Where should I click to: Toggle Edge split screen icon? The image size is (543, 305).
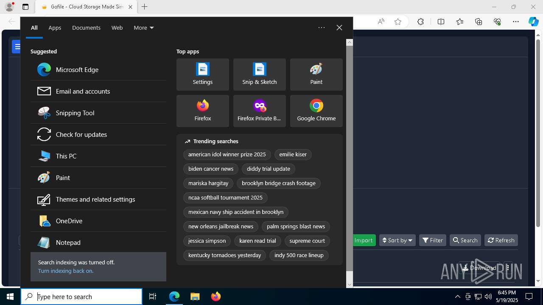point(441,22)
